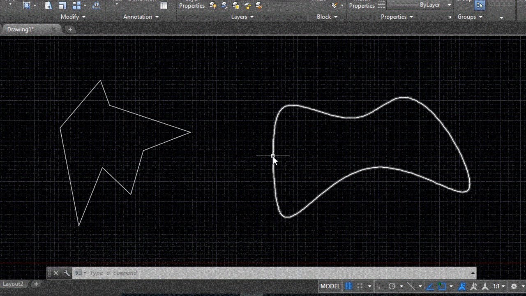Click the recent commands prompt icon
This screenshot has width=526, height=296.
[79, 273]
